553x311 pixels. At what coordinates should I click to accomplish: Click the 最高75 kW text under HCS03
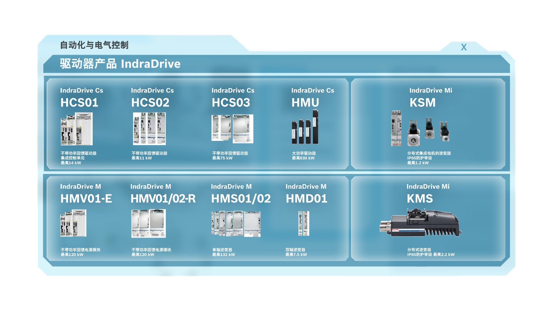(x=222, y=158)
